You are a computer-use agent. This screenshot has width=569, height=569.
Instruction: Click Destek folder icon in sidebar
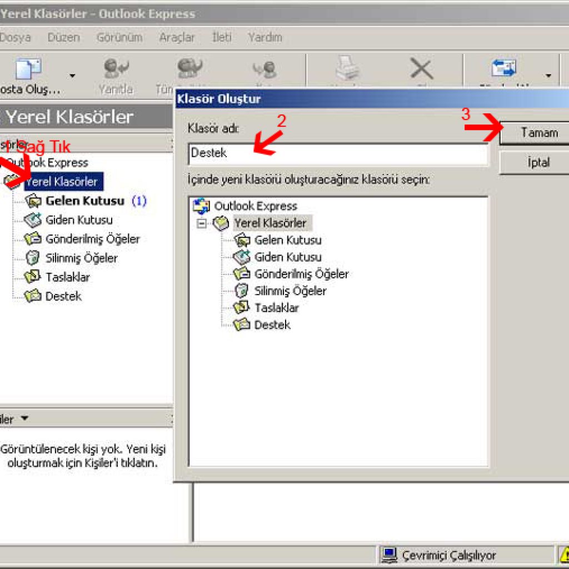(33, 296)
